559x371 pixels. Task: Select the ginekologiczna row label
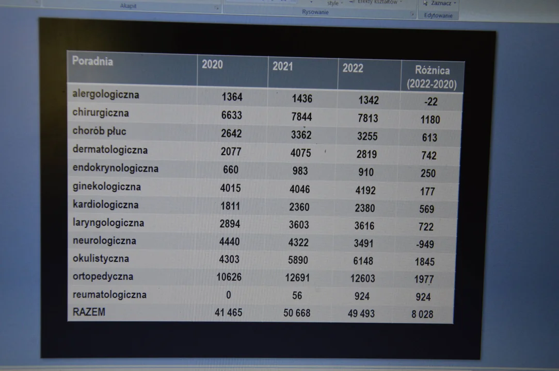click(x=107, y=187)
